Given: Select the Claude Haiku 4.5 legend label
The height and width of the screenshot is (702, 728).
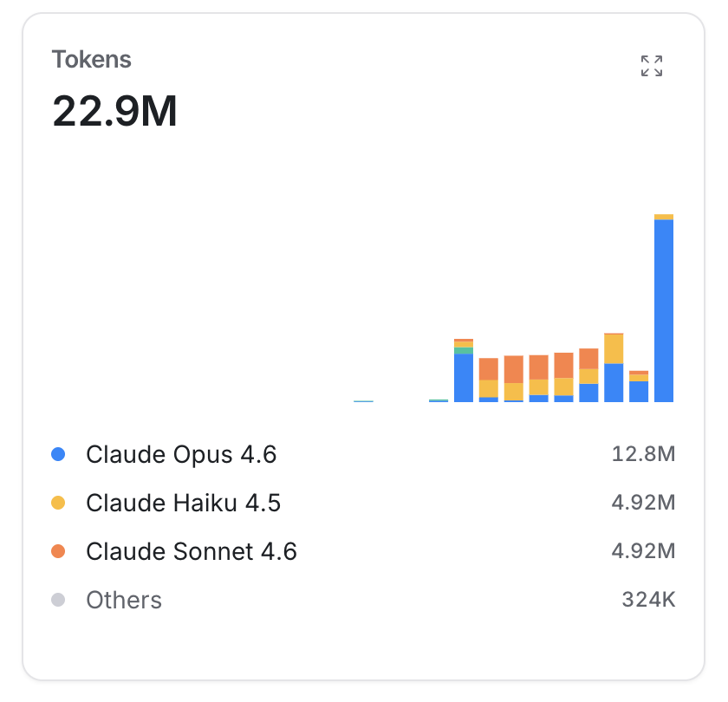Looking at the screenshot, I should click(x=184, y=503).
